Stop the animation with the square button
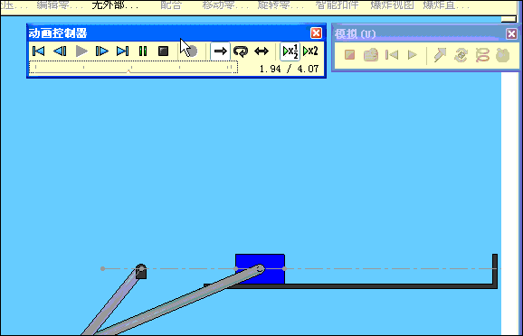 click(x=163, y=51)
